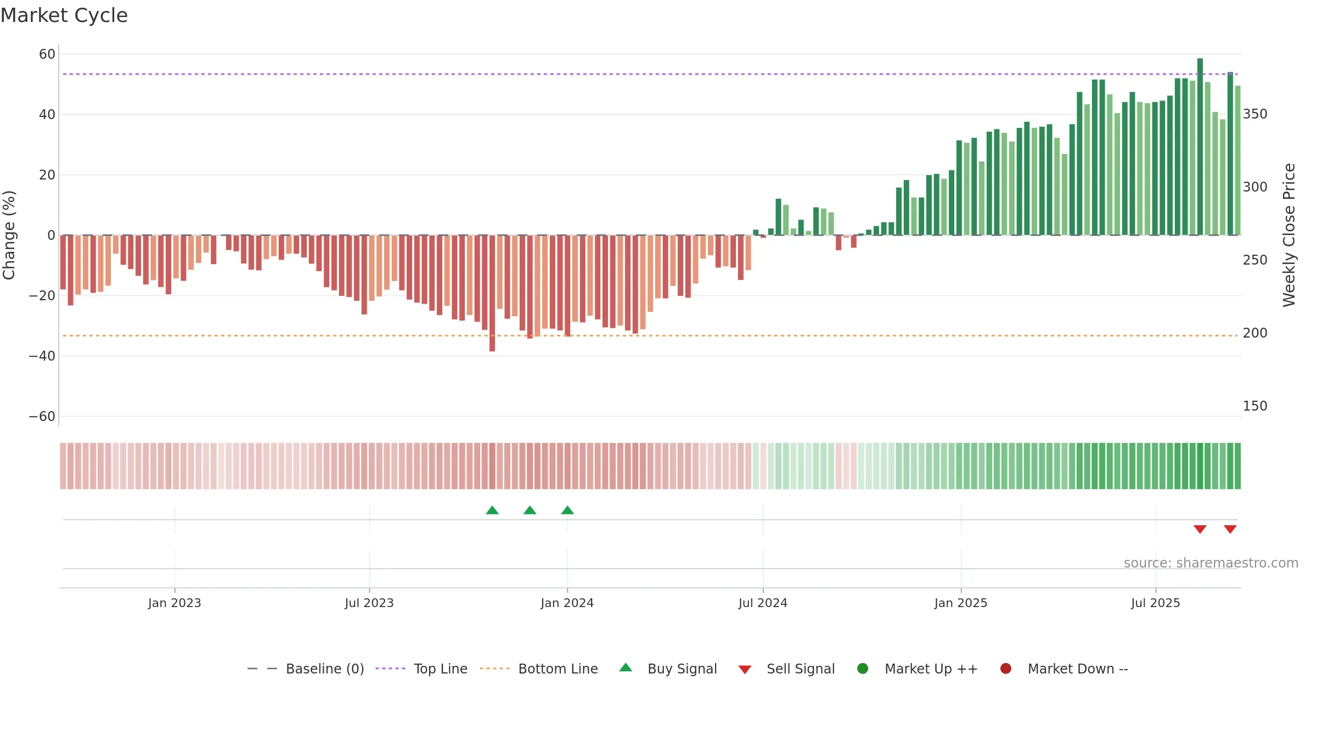Viewport: 1317px width, 741px height.
Task: Click the purple dotted top line
Action: (650, 74)
